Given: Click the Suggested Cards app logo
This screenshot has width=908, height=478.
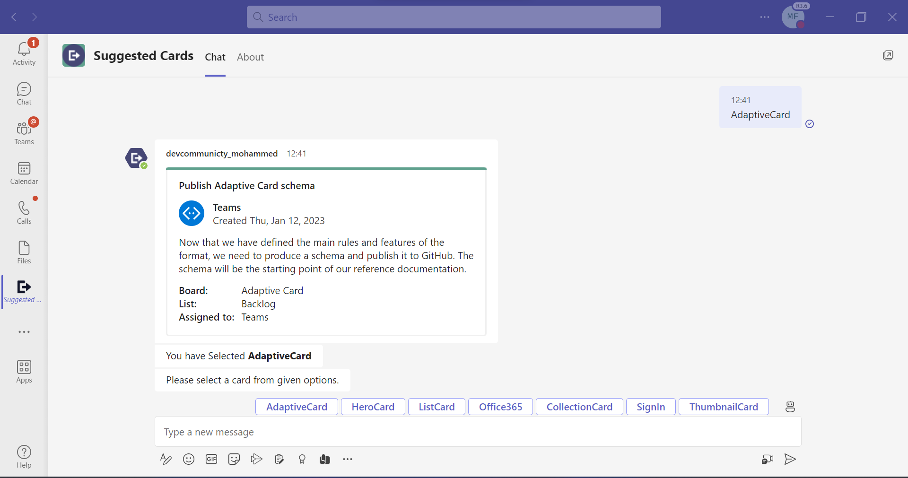Looking at the screenshot, I should click(x=74, y=55).
